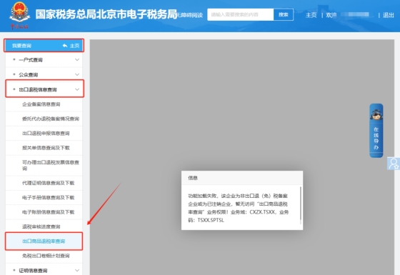Click the 搜索 search button
Viewport: 400px width, 275px height.
coord(284,14)
